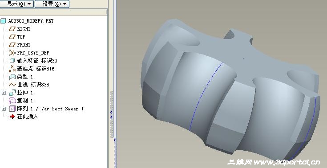
Task: Click the 类型 1 label
Action: tap(25, 77)
